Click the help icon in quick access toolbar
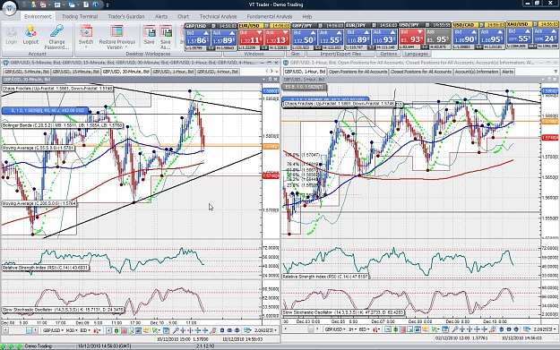 click(96, 4)
